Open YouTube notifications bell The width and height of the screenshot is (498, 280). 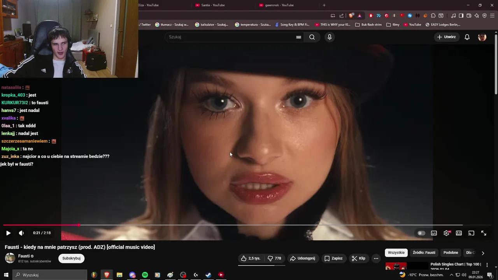pos(467,37)
